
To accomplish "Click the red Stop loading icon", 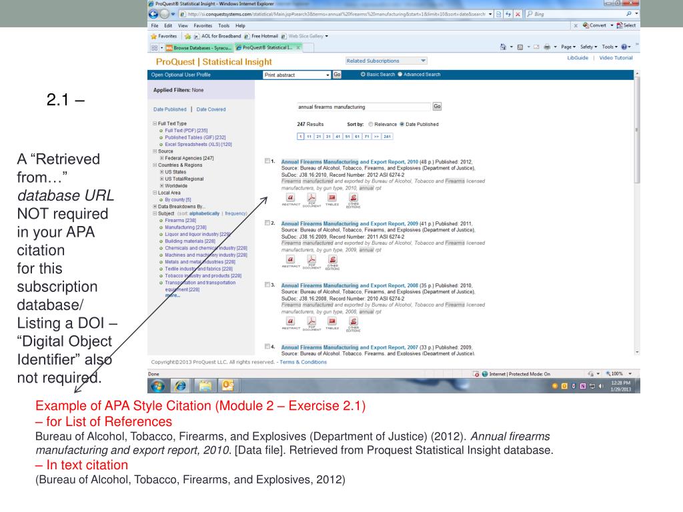I will coord(518,14).
